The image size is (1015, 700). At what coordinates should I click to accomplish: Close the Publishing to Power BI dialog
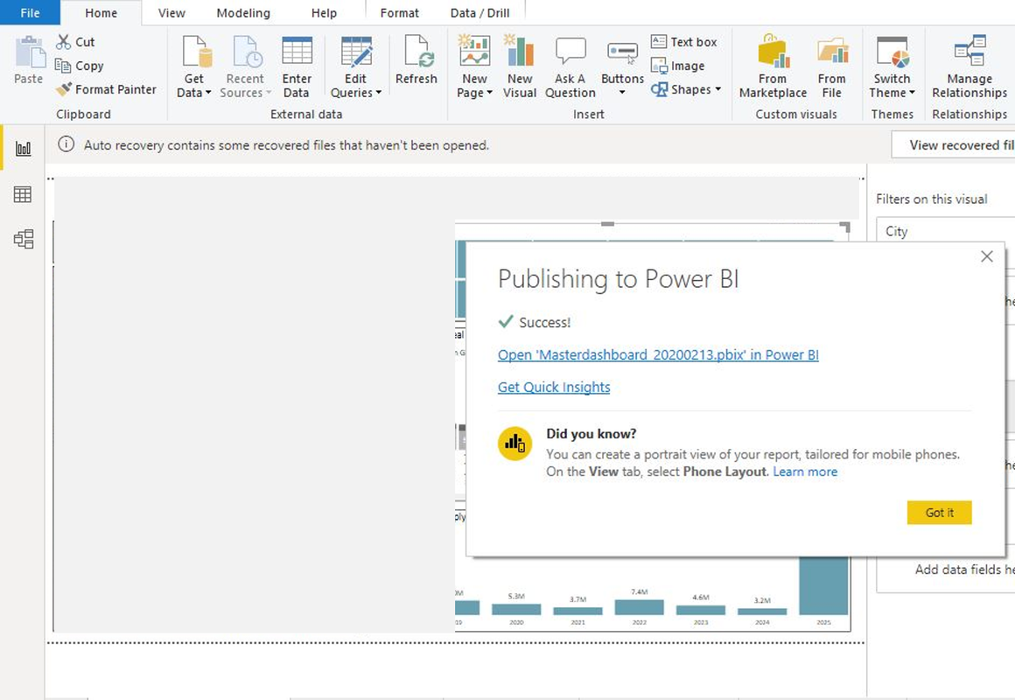point(986,256)
